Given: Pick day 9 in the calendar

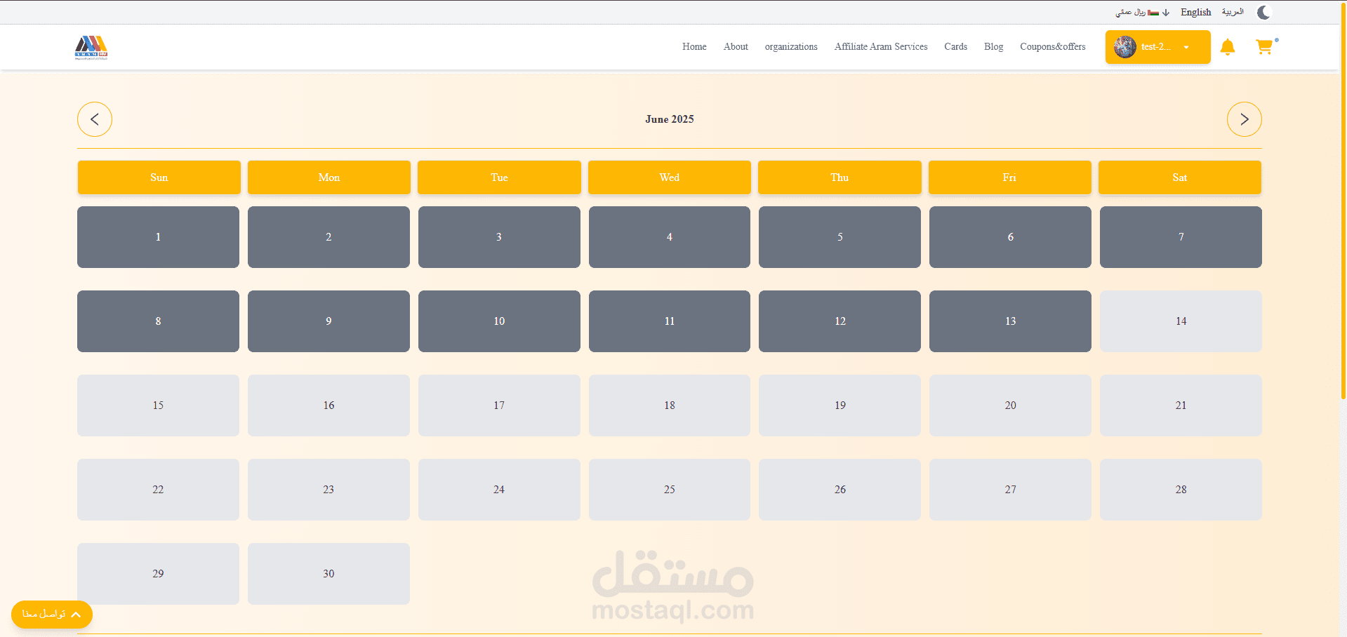Looking at the screenshot, I should coord(329,321).
